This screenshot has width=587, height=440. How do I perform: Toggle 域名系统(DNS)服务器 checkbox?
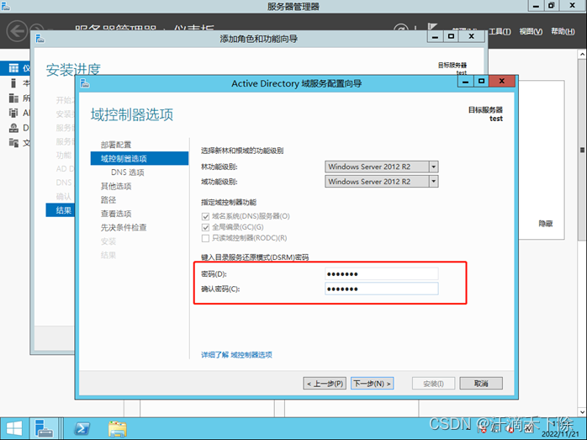click(x=205, y=216)
